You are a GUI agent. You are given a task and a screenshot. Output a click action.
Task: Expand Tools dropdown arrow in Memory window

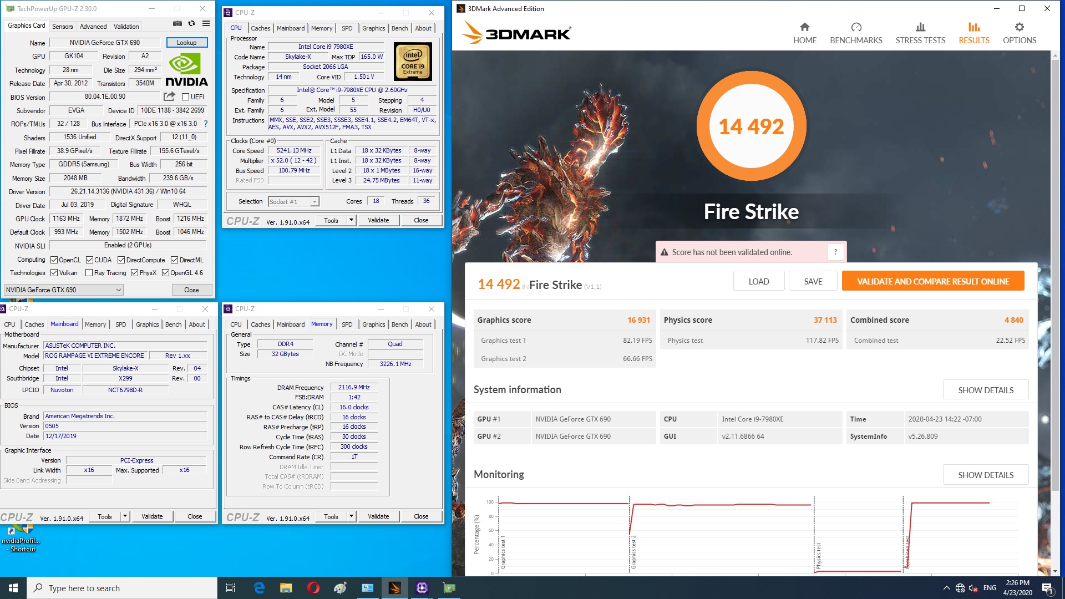(351, 516)
